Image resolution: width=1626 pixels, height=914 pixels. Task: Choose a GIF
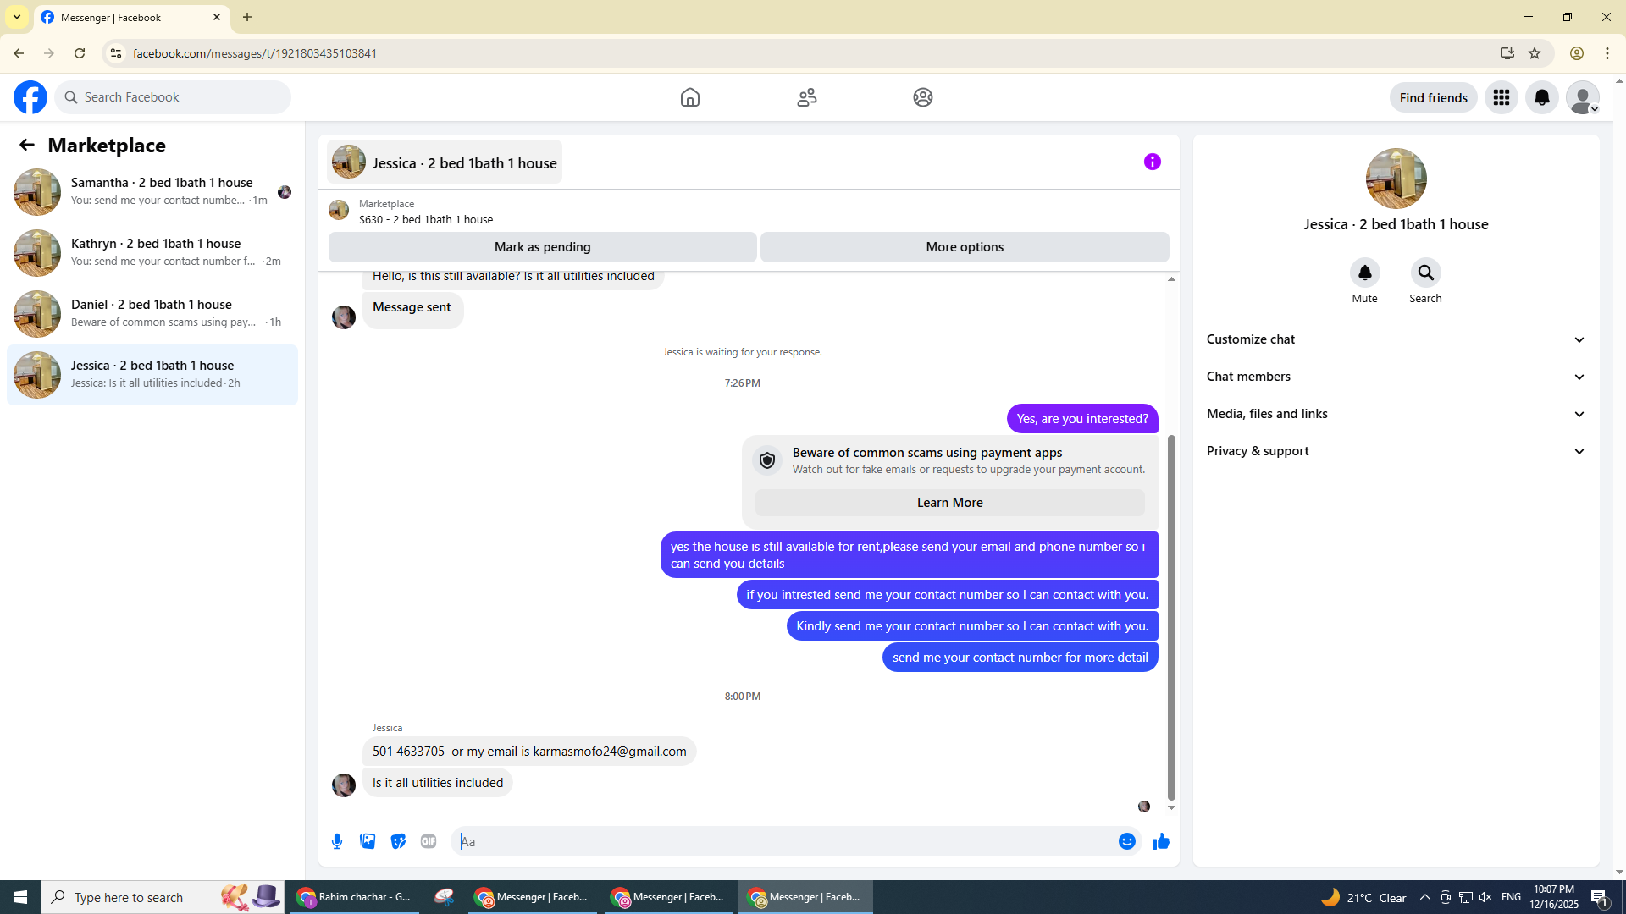[429, 841]
